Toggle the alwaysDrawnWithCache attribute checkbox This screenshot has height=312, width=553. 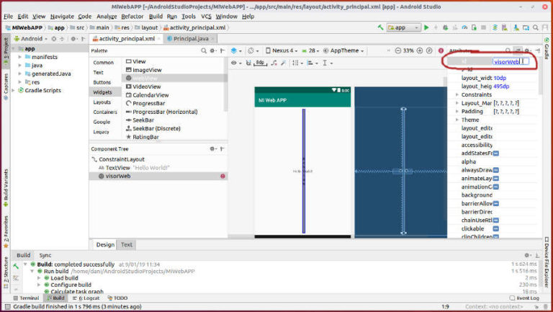pos(497,169)
